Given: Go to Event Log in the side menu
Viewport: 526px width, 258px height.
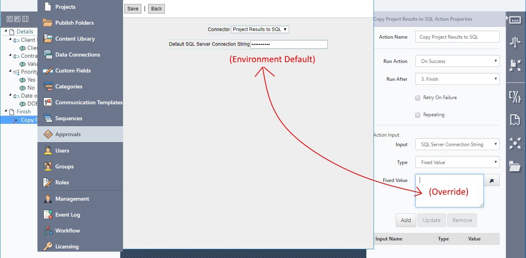Looking at the screenshot, I should 68,215.
